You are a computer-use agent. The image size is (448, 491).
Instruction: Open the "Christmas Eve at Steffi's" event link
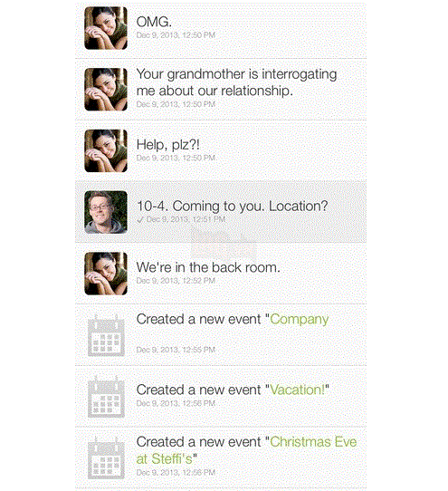click(246, 450)
